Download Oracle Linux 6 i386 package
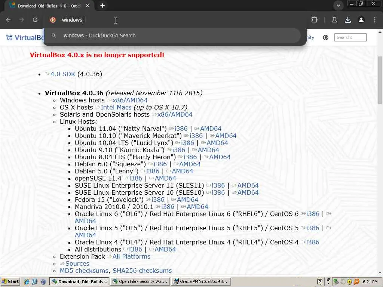383x287 pixels. click(x=313, y=213)
